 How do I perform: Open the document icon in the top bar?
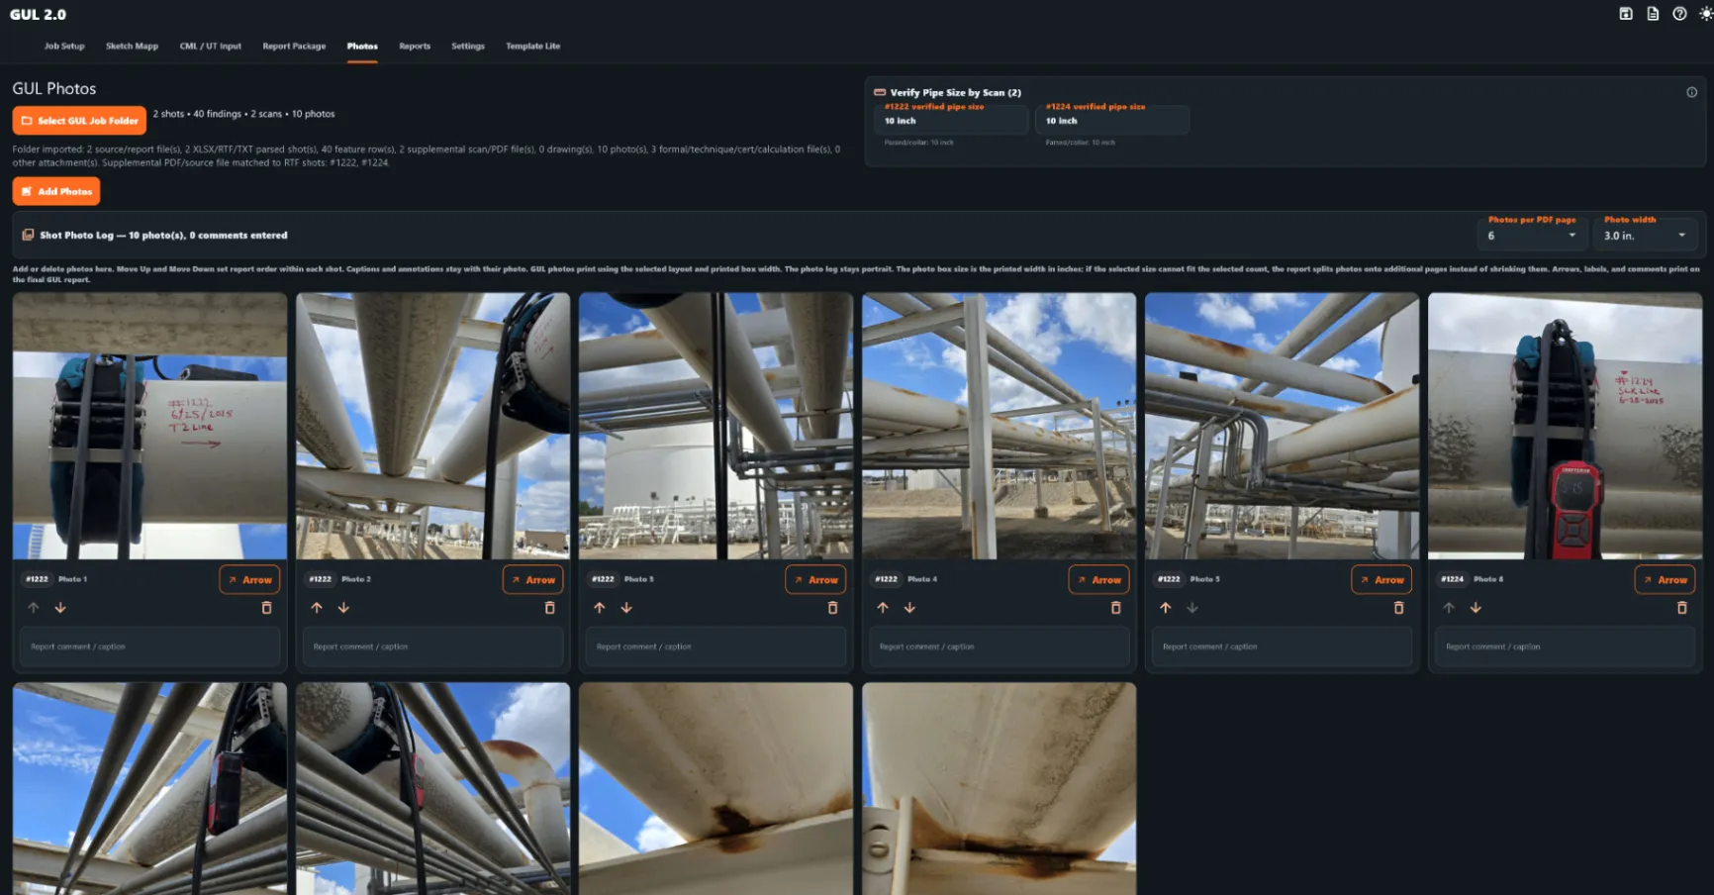pyautogui.click(x=1653, y=14)
